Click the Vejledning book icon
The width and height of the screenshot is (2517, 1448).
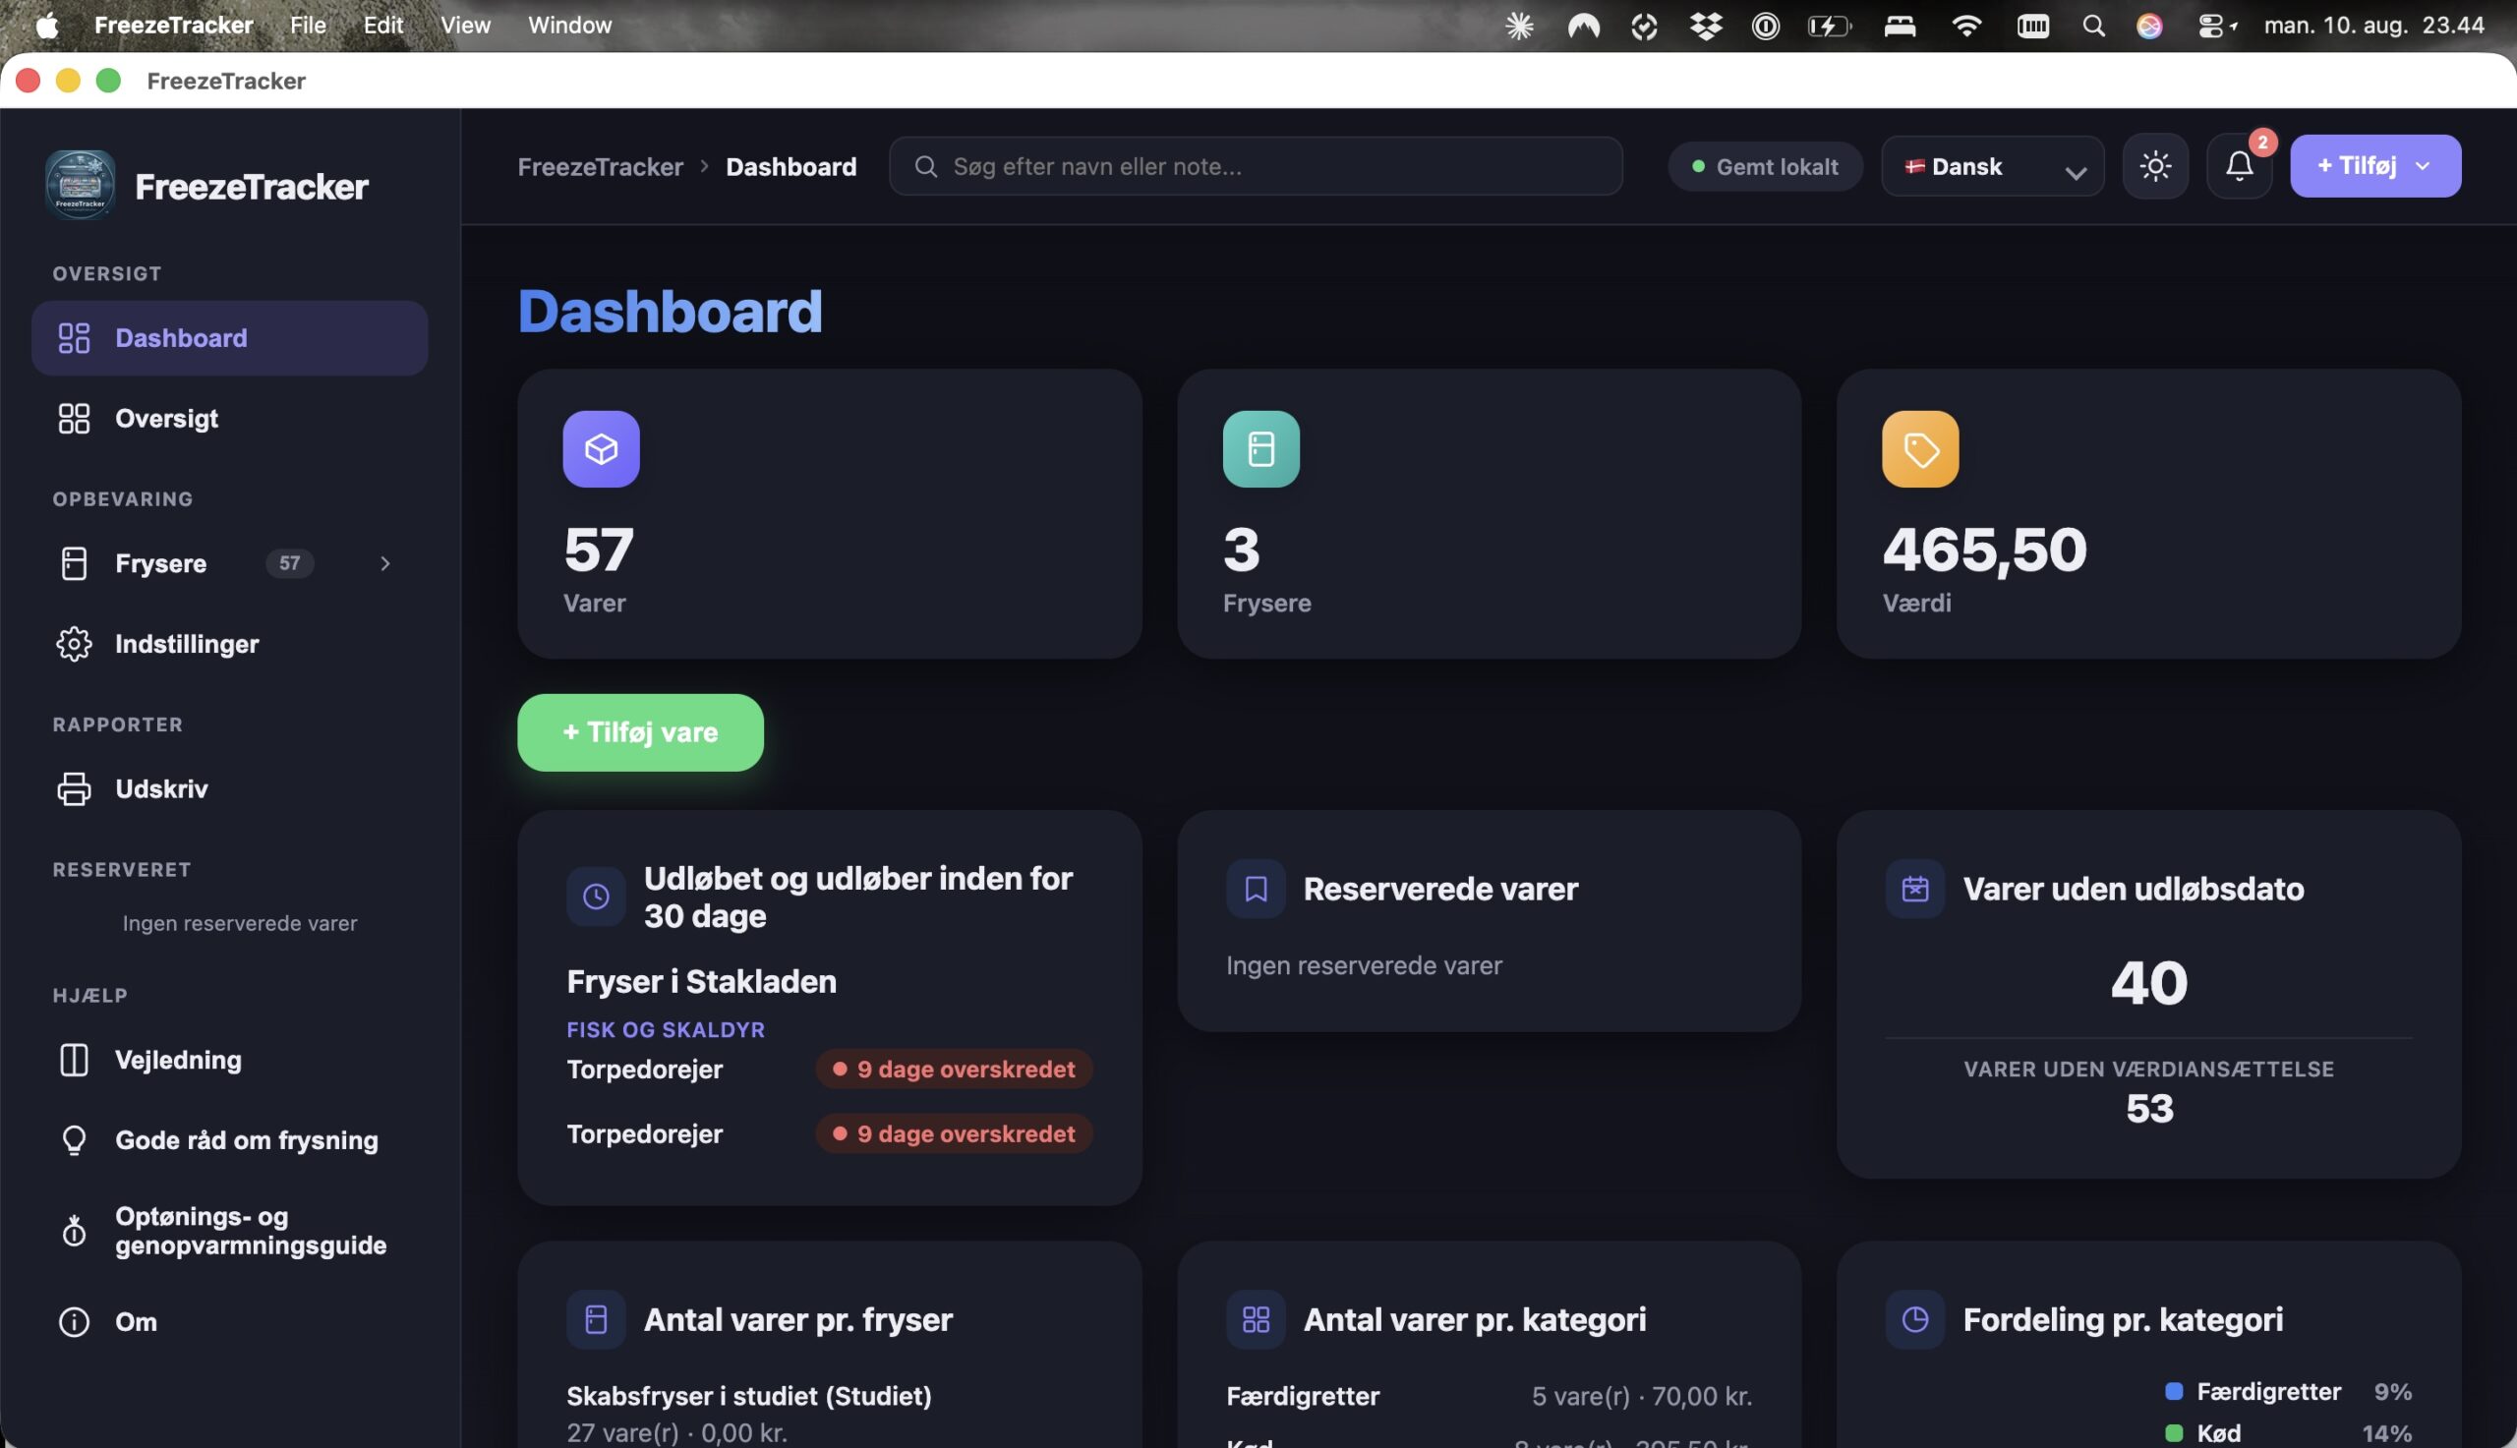(x=74, y=1060)
